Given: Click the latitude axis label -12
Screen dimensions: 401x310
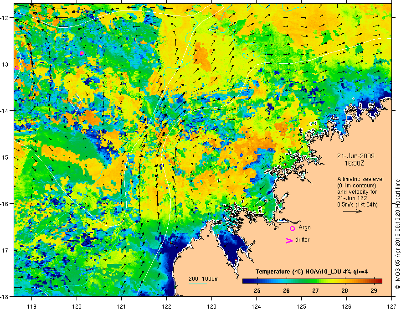Looking at the screenshot, I should coord(5,18).
